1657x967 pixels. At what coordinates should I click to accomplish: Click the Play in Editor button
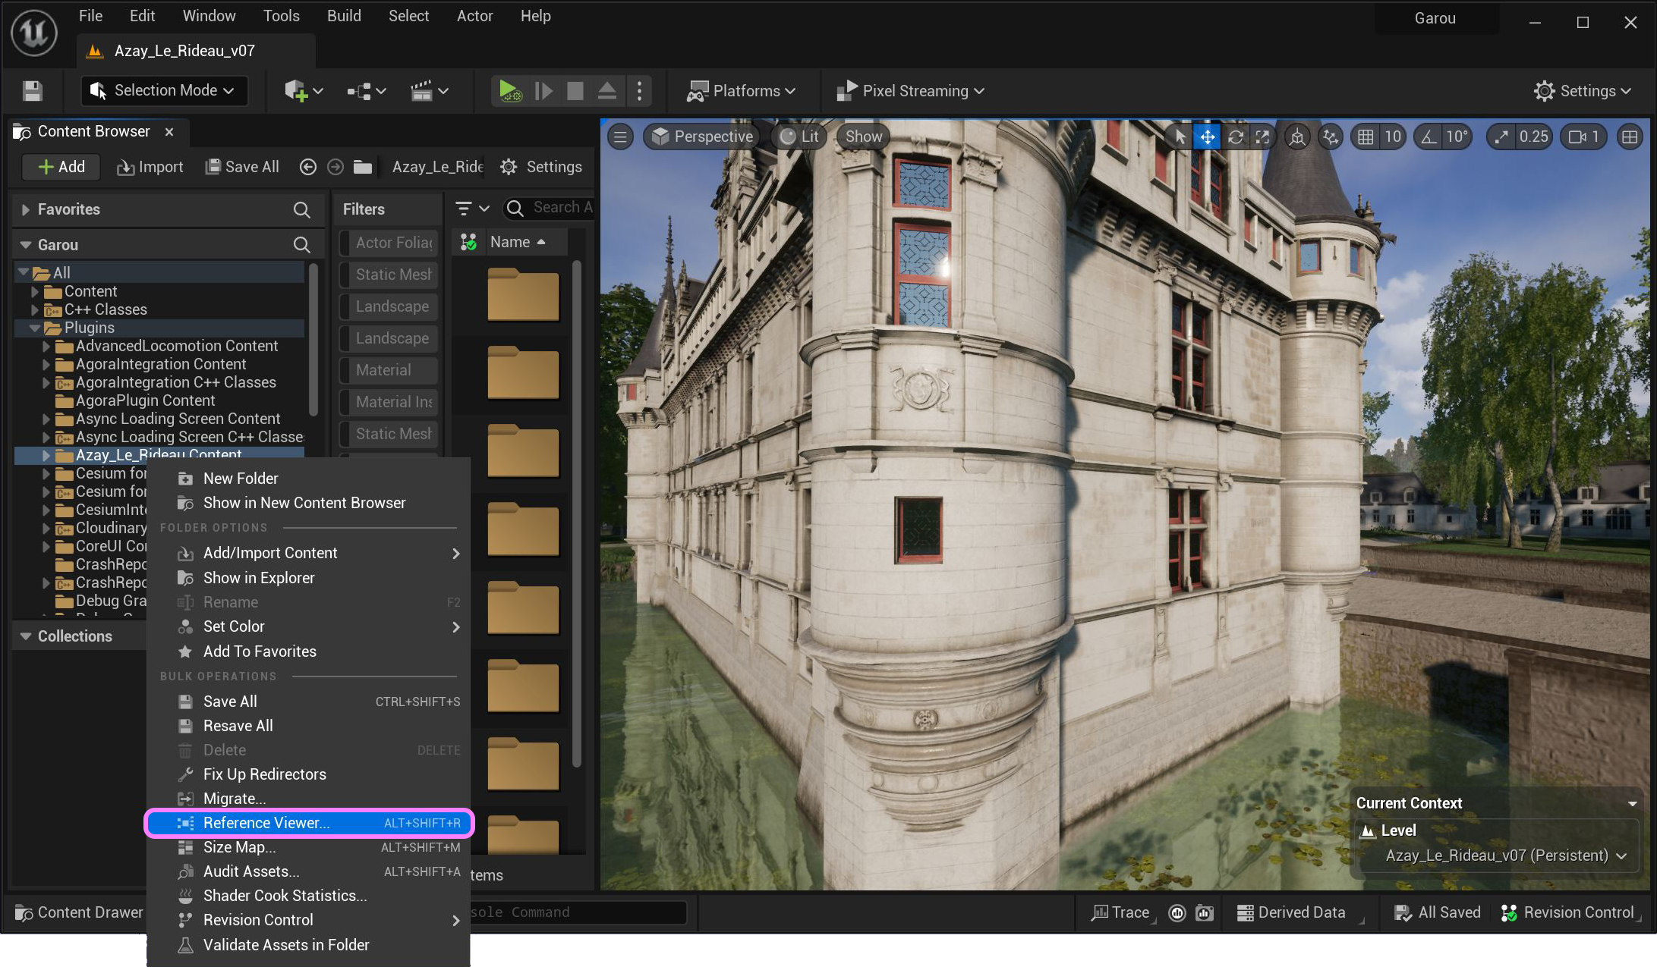pyautogui.click(x=509, y=91)
